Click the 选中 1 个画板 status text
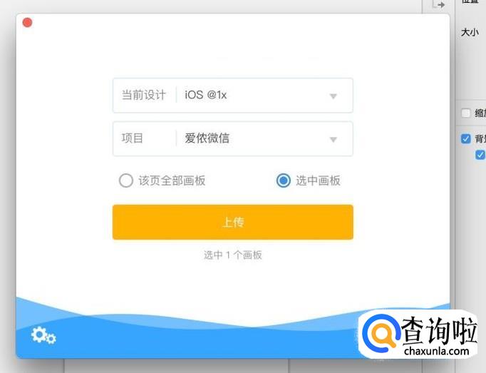486x373 pixels. click(233, 255)
